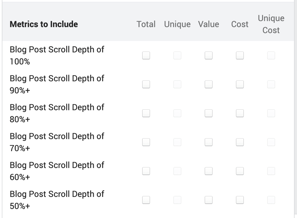The height and width of the screenshot is (218, 297).
Task: Select Total for Scroll Depth of 50%+
Action: click(x=146, y=200)
